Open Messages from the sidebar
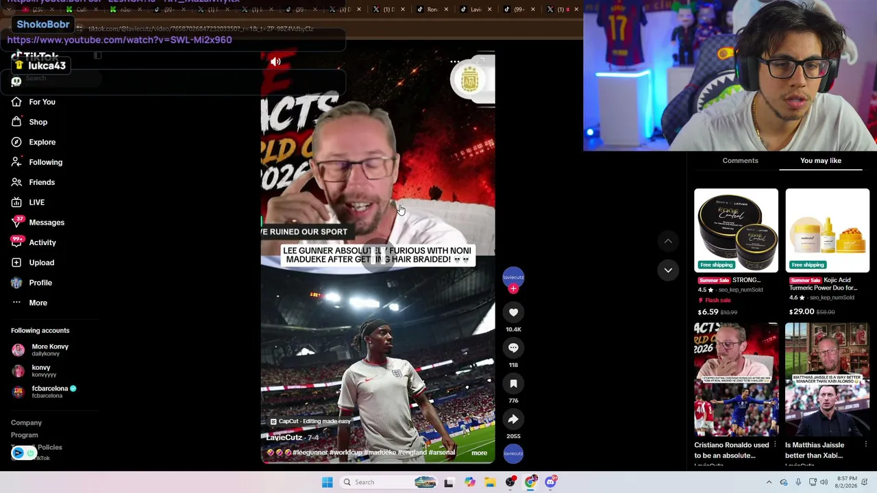The height and width of the screenshot is (493, 877). pyautogui.click(x=38, y=223)
